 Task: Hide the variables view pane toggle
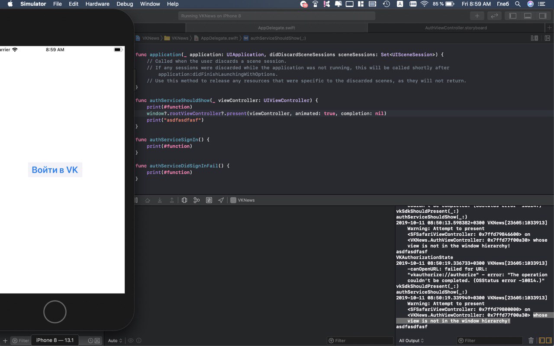541,341
